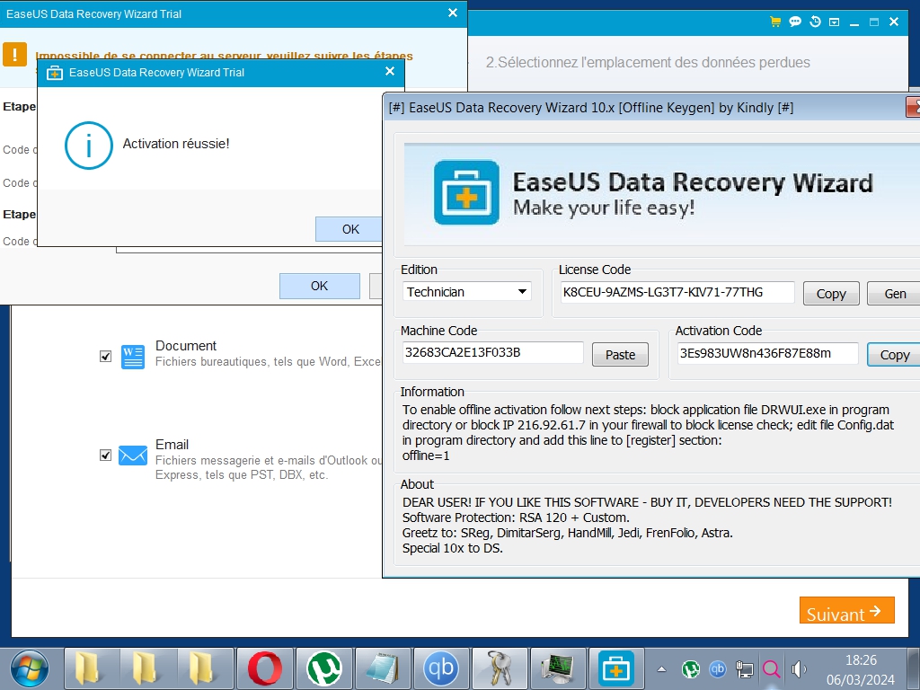
Task: Click the yellow shopping cart icon
Action: 776,22
